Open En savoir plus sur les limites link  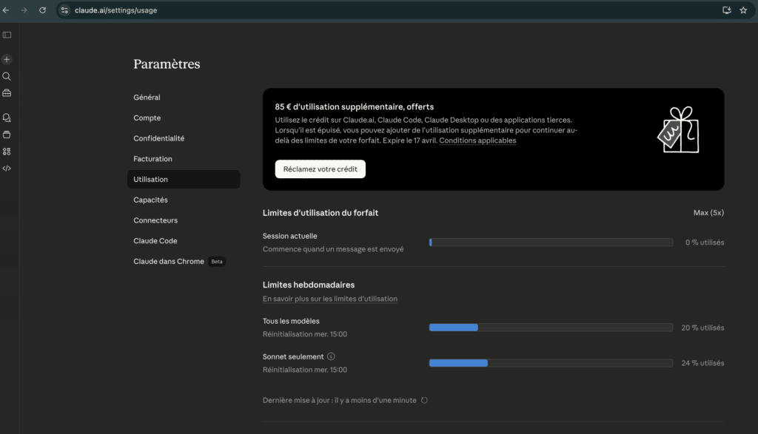(329, 299)
